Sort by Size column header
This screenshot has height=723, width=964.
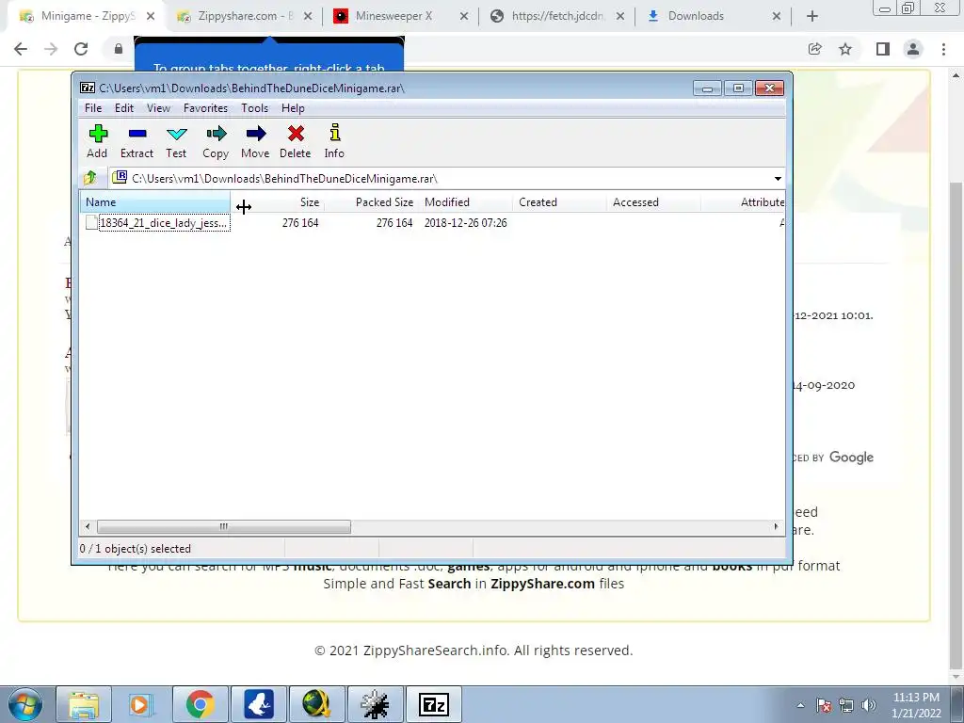tap(278, 202)
